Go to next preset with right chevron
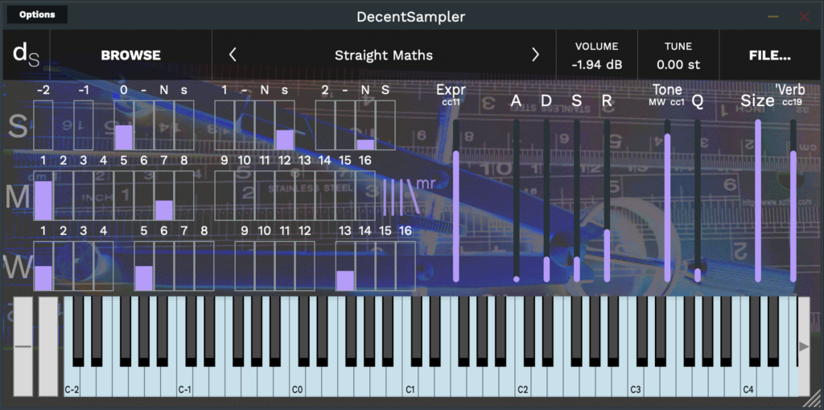 (x=535, y=55)
